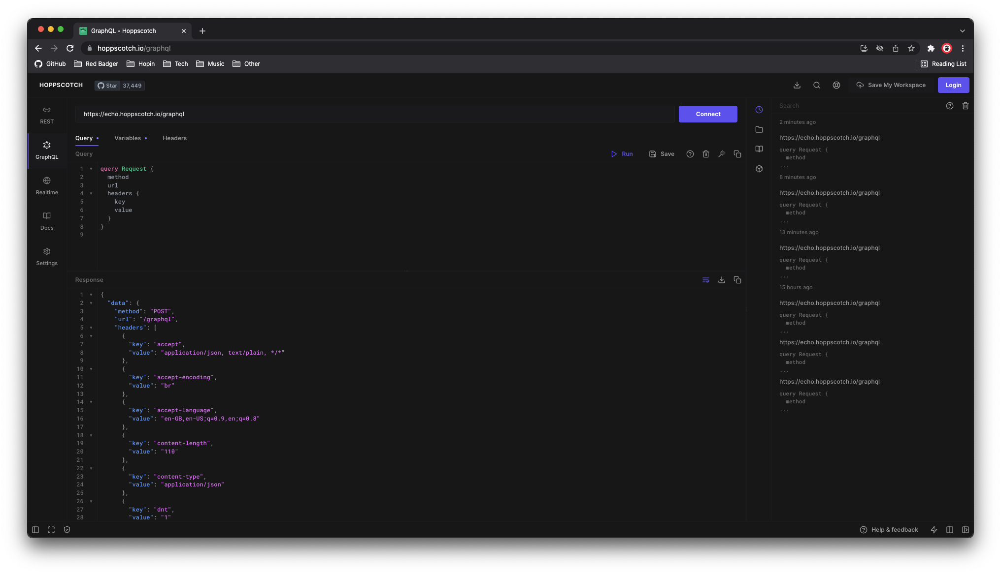This screenshot has width=1001, height=574.
Task: Collapse the headers array on response line 5
Action: [91, 328]
